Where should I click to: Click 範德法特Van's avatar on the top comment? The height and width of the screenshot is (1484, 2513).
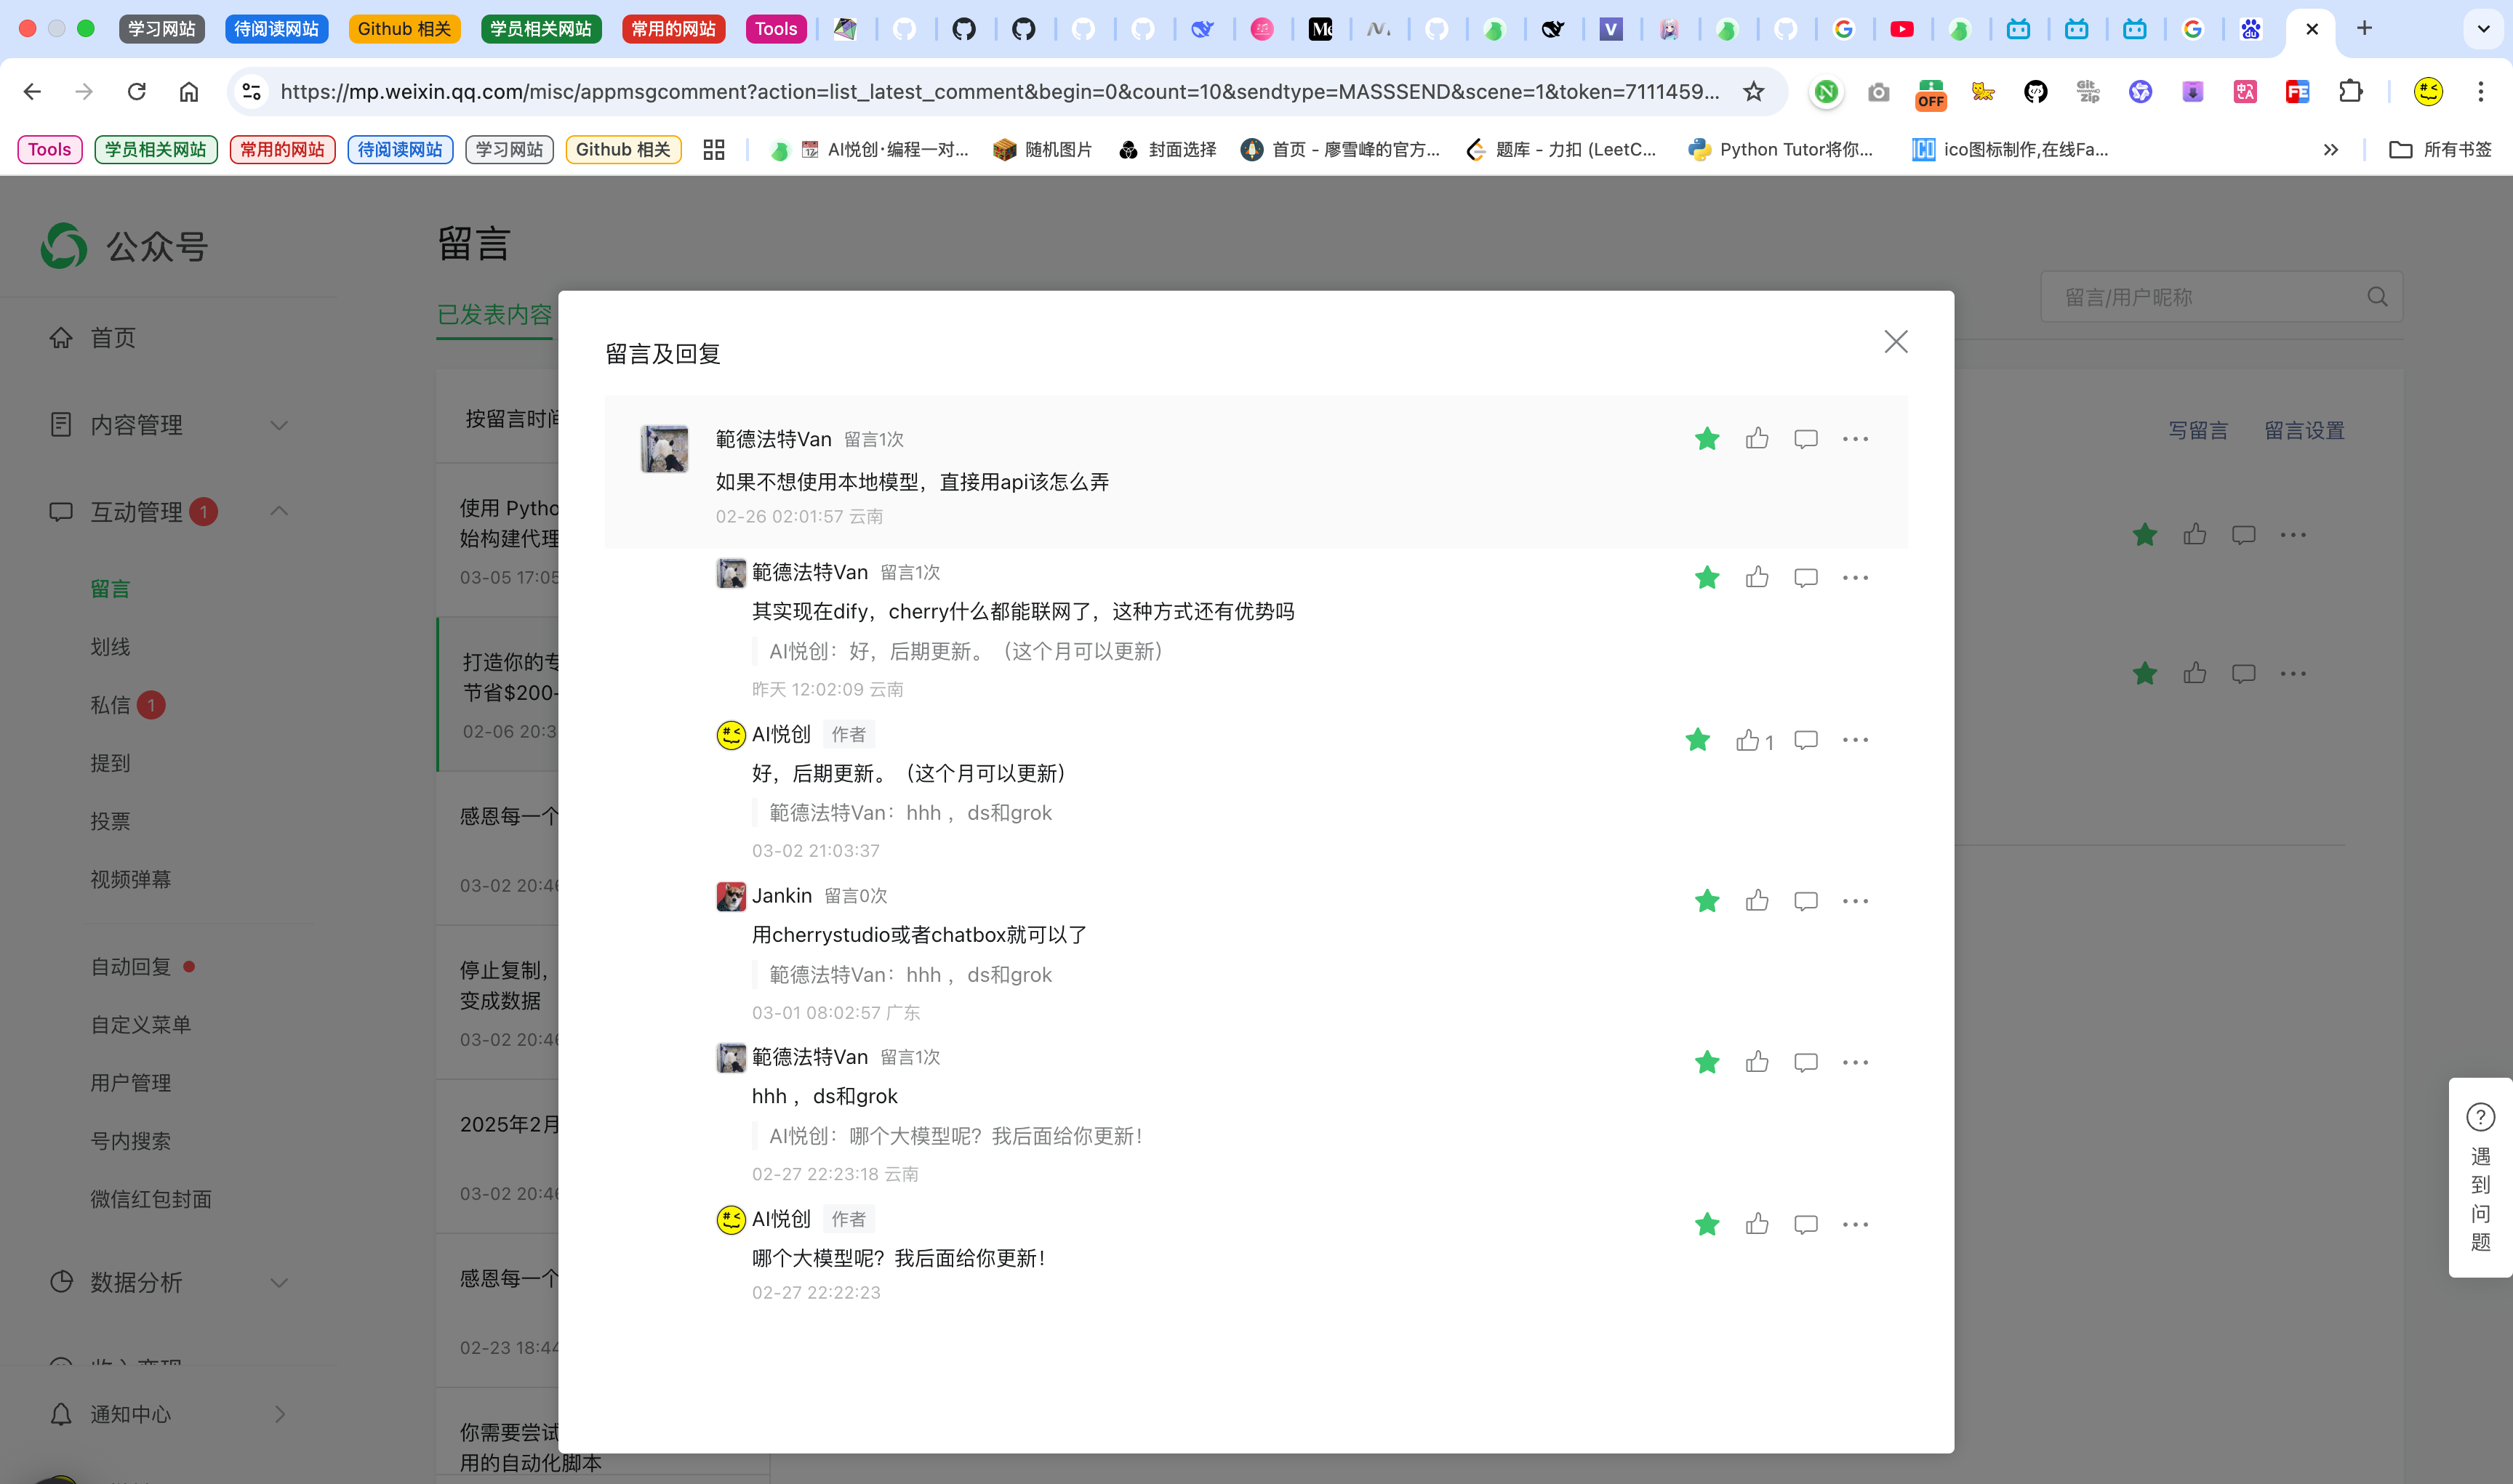point(665,448)
